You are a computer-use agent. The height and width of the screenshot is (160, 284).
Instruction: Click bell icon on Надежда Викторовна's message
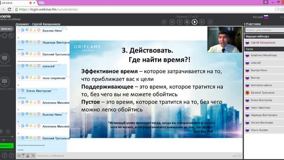(31, 42)
